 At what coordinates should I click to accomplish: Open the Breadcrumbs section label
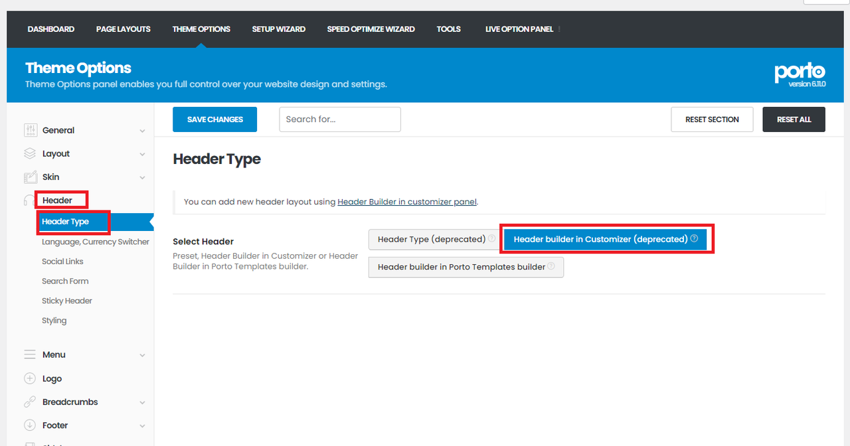click(70, 402)
